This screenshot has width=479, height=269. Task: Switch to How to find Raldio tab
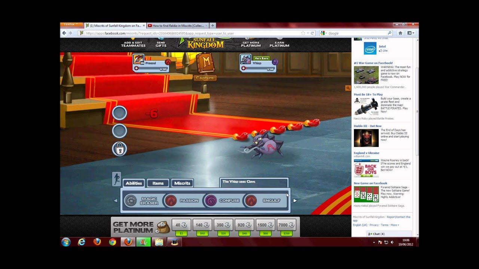pos(178,26)
